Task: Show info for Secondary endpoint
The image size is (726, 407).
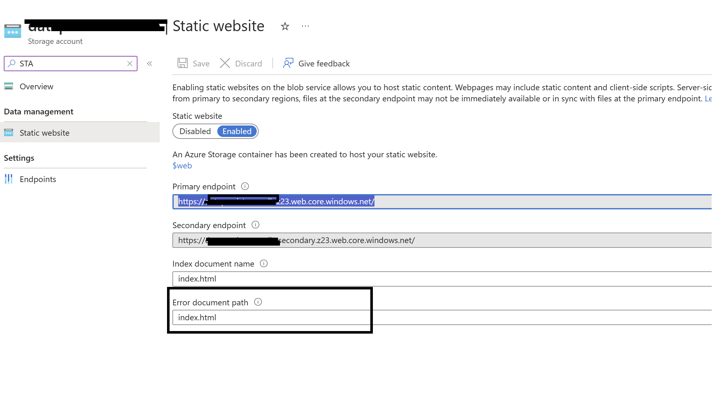Action: pyautogui.click(x=255, y=225)
